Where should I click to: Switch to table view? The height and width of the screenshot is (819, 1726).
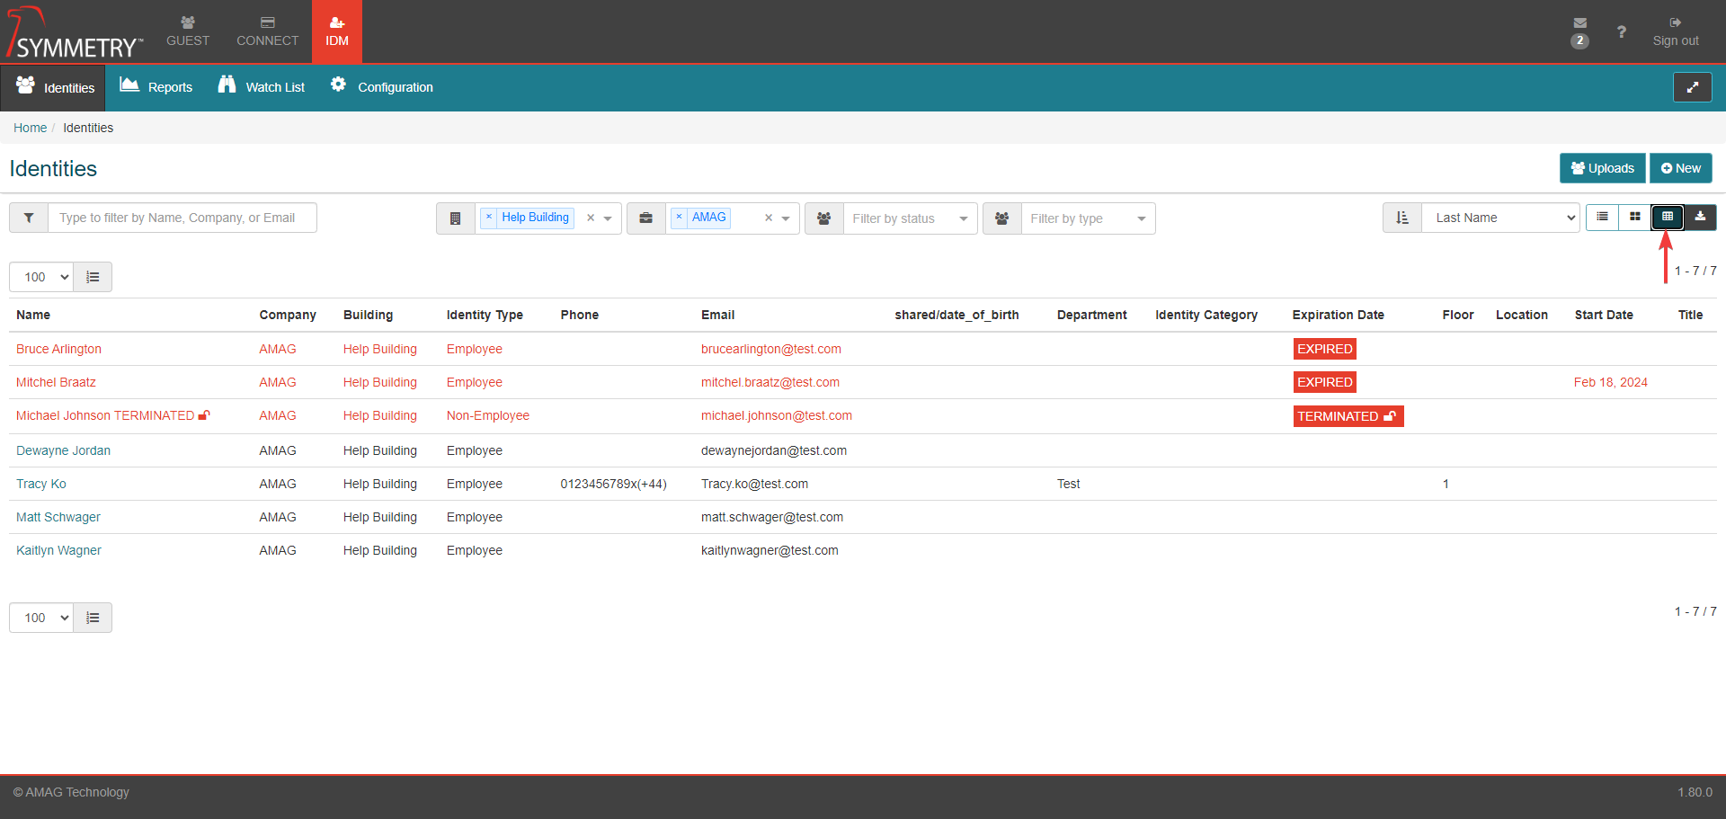coord(1668,217)
